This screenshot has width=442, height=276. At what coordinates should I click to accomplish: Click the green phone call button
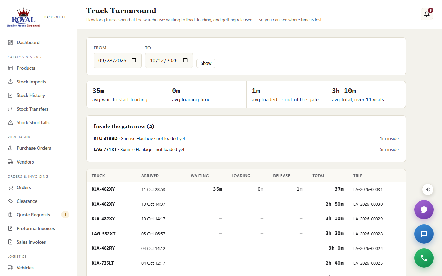424,258
